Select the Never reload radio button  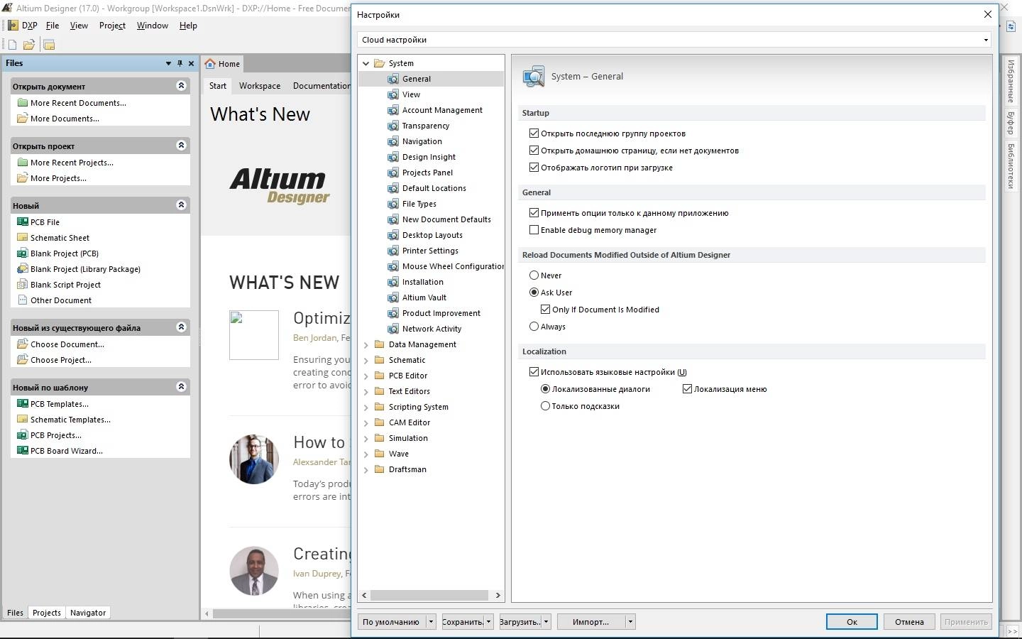click(x=534, y=275)
